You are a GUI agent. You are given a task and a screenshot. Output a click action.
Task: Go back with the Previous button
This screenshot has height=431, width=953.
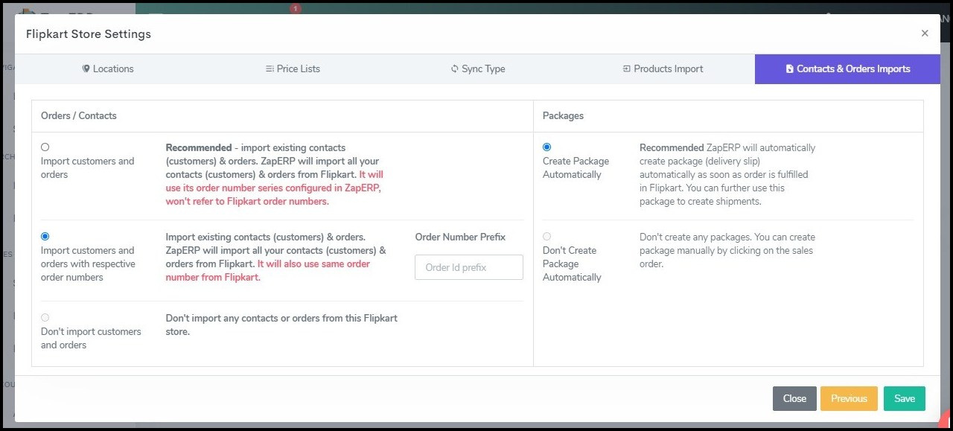849,398
